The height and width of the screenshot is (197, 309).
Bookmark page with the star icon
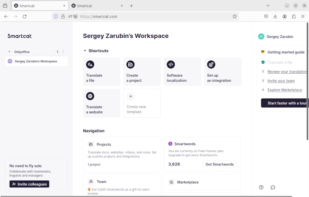point(234,16)
